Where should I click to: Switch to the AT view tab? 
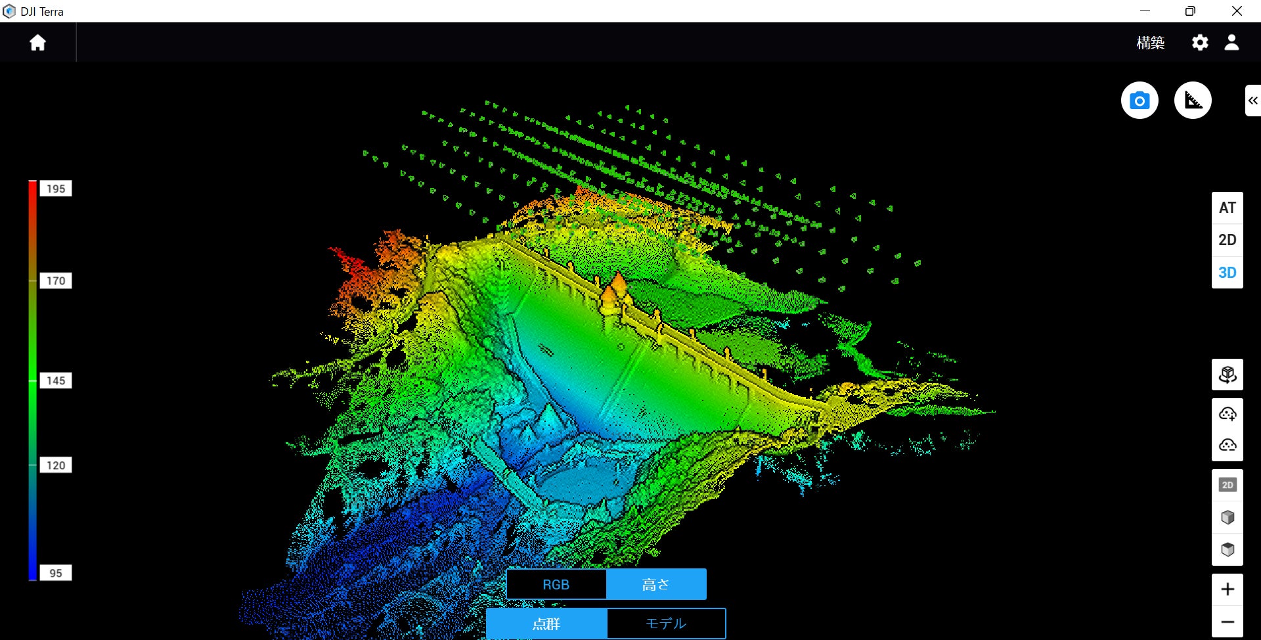click(x=1227, y=208)
